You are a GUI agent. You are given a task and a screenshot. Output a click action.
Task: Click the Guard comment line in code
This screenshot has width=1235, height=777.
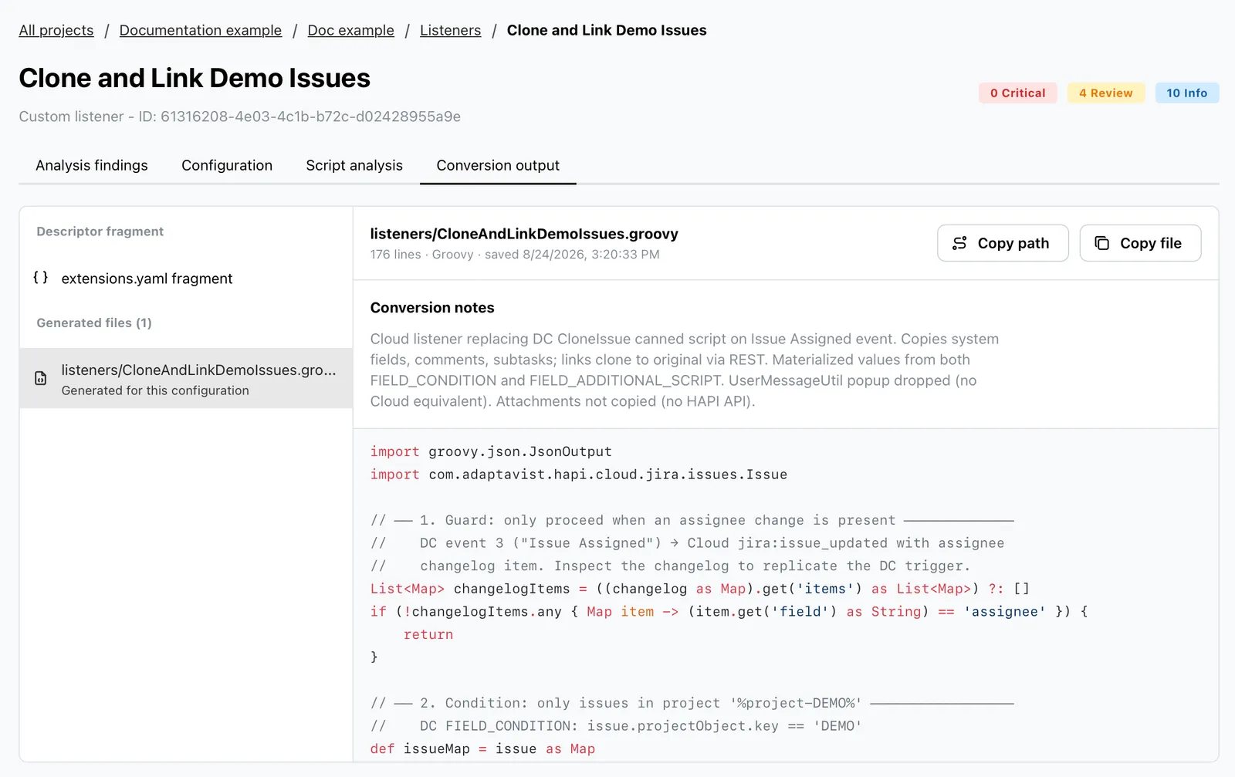point(692,520)
